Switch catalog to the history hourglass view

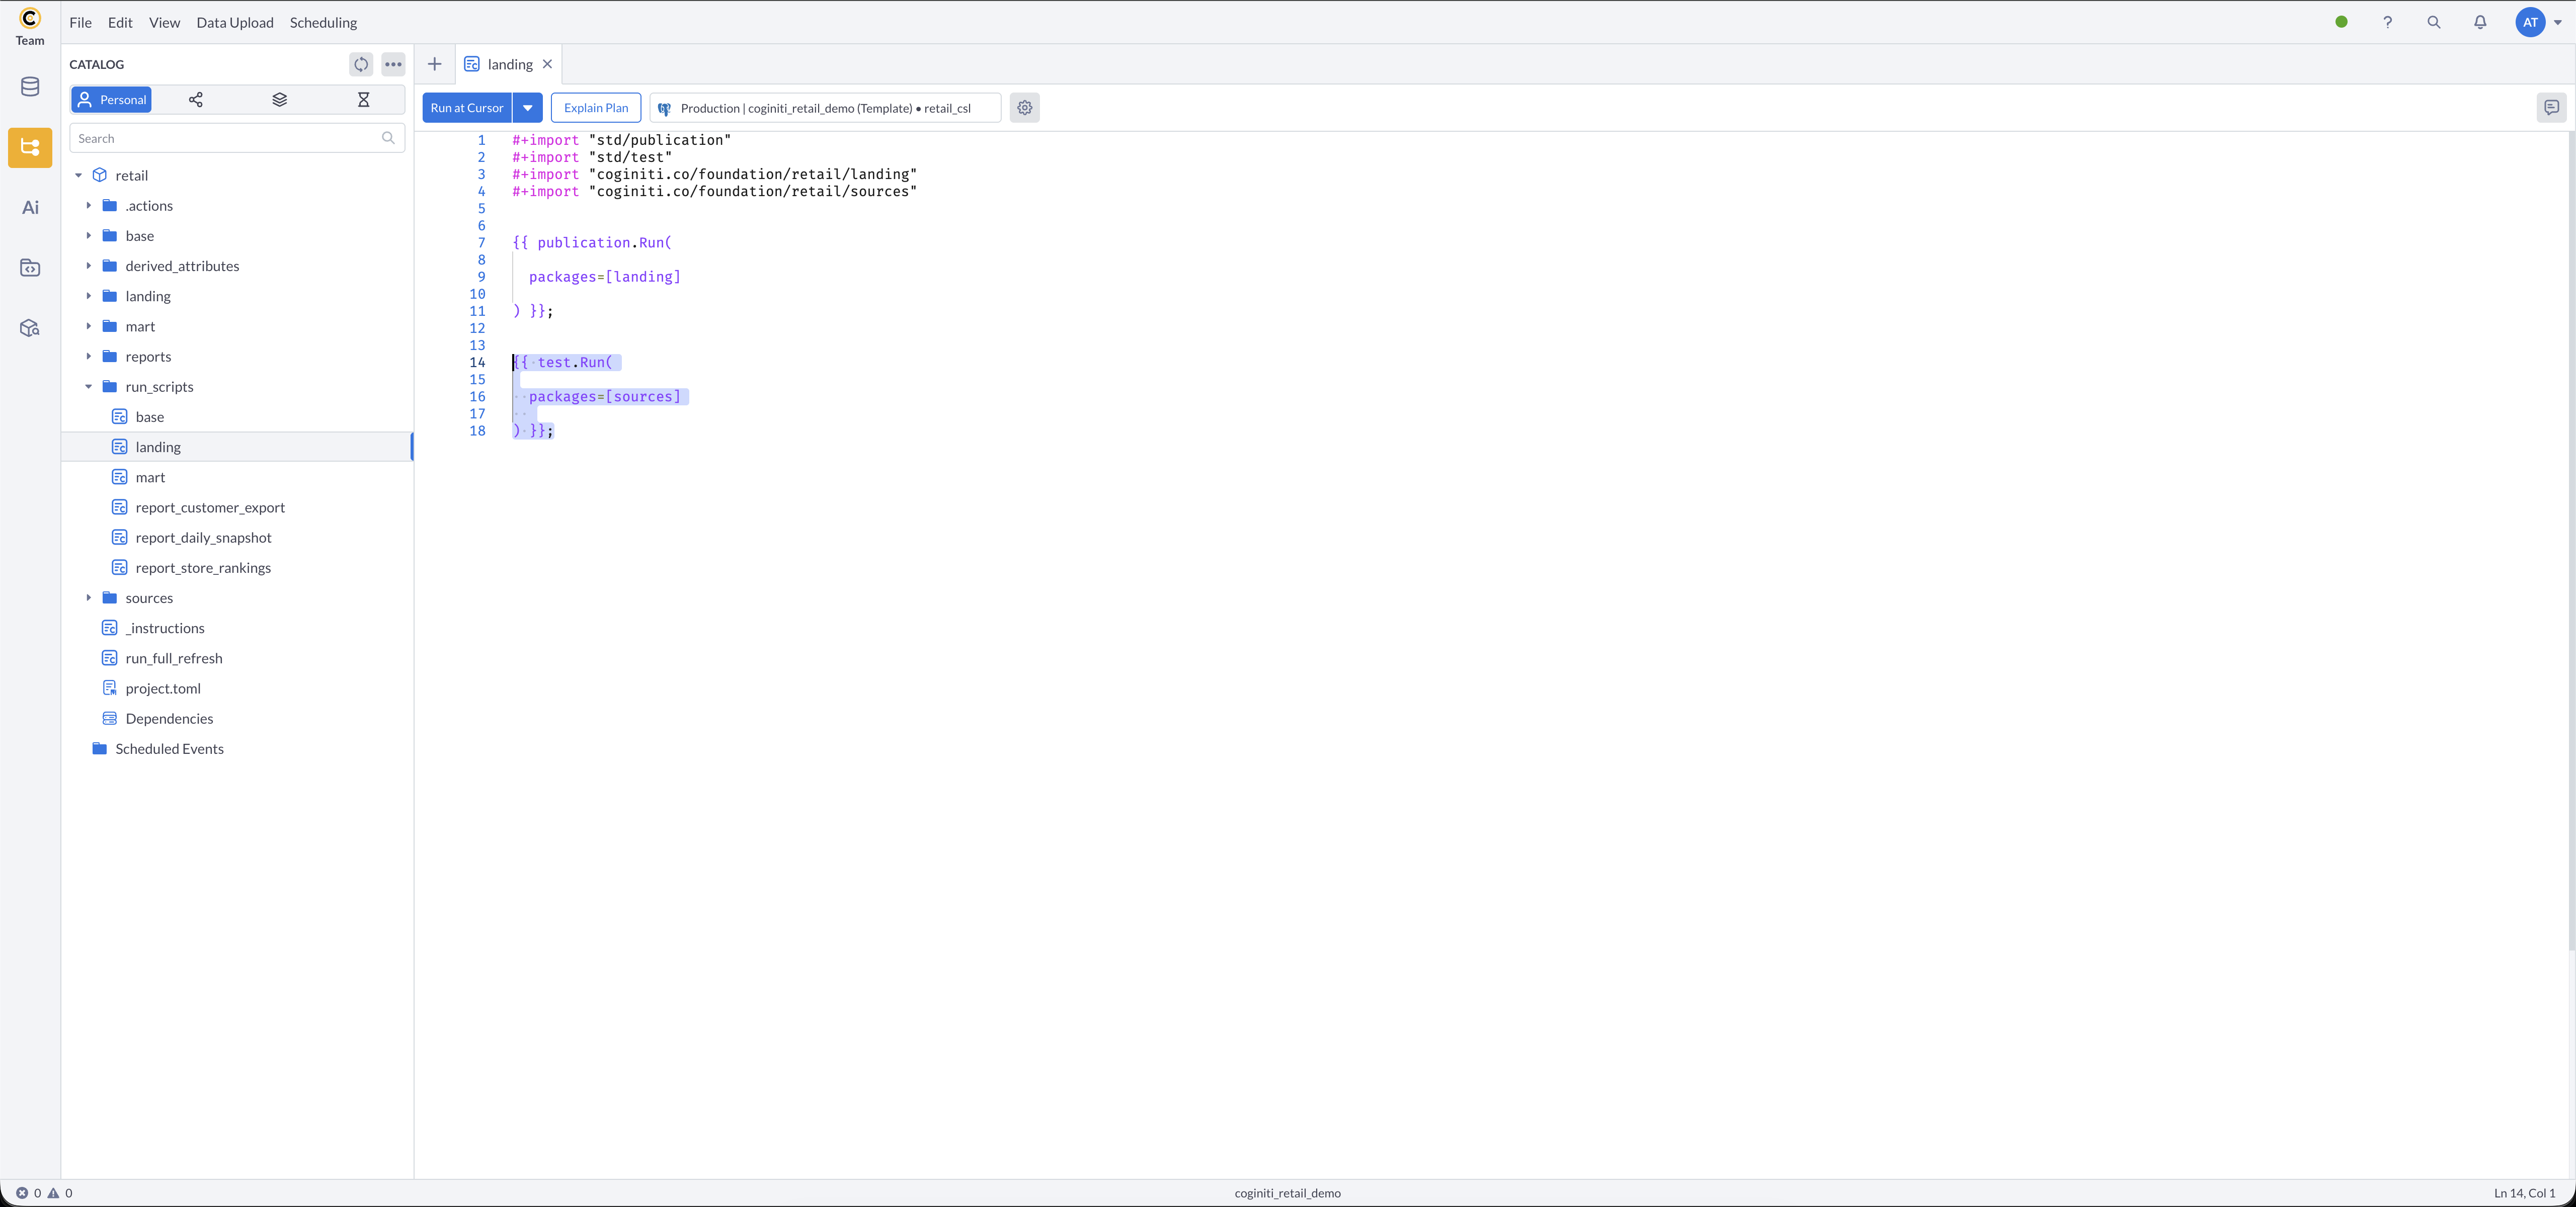tap(363, 100)
